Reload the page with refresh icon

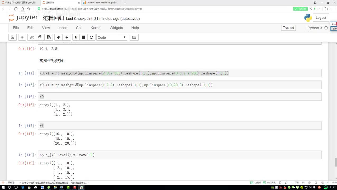click(x=16, y=9)
